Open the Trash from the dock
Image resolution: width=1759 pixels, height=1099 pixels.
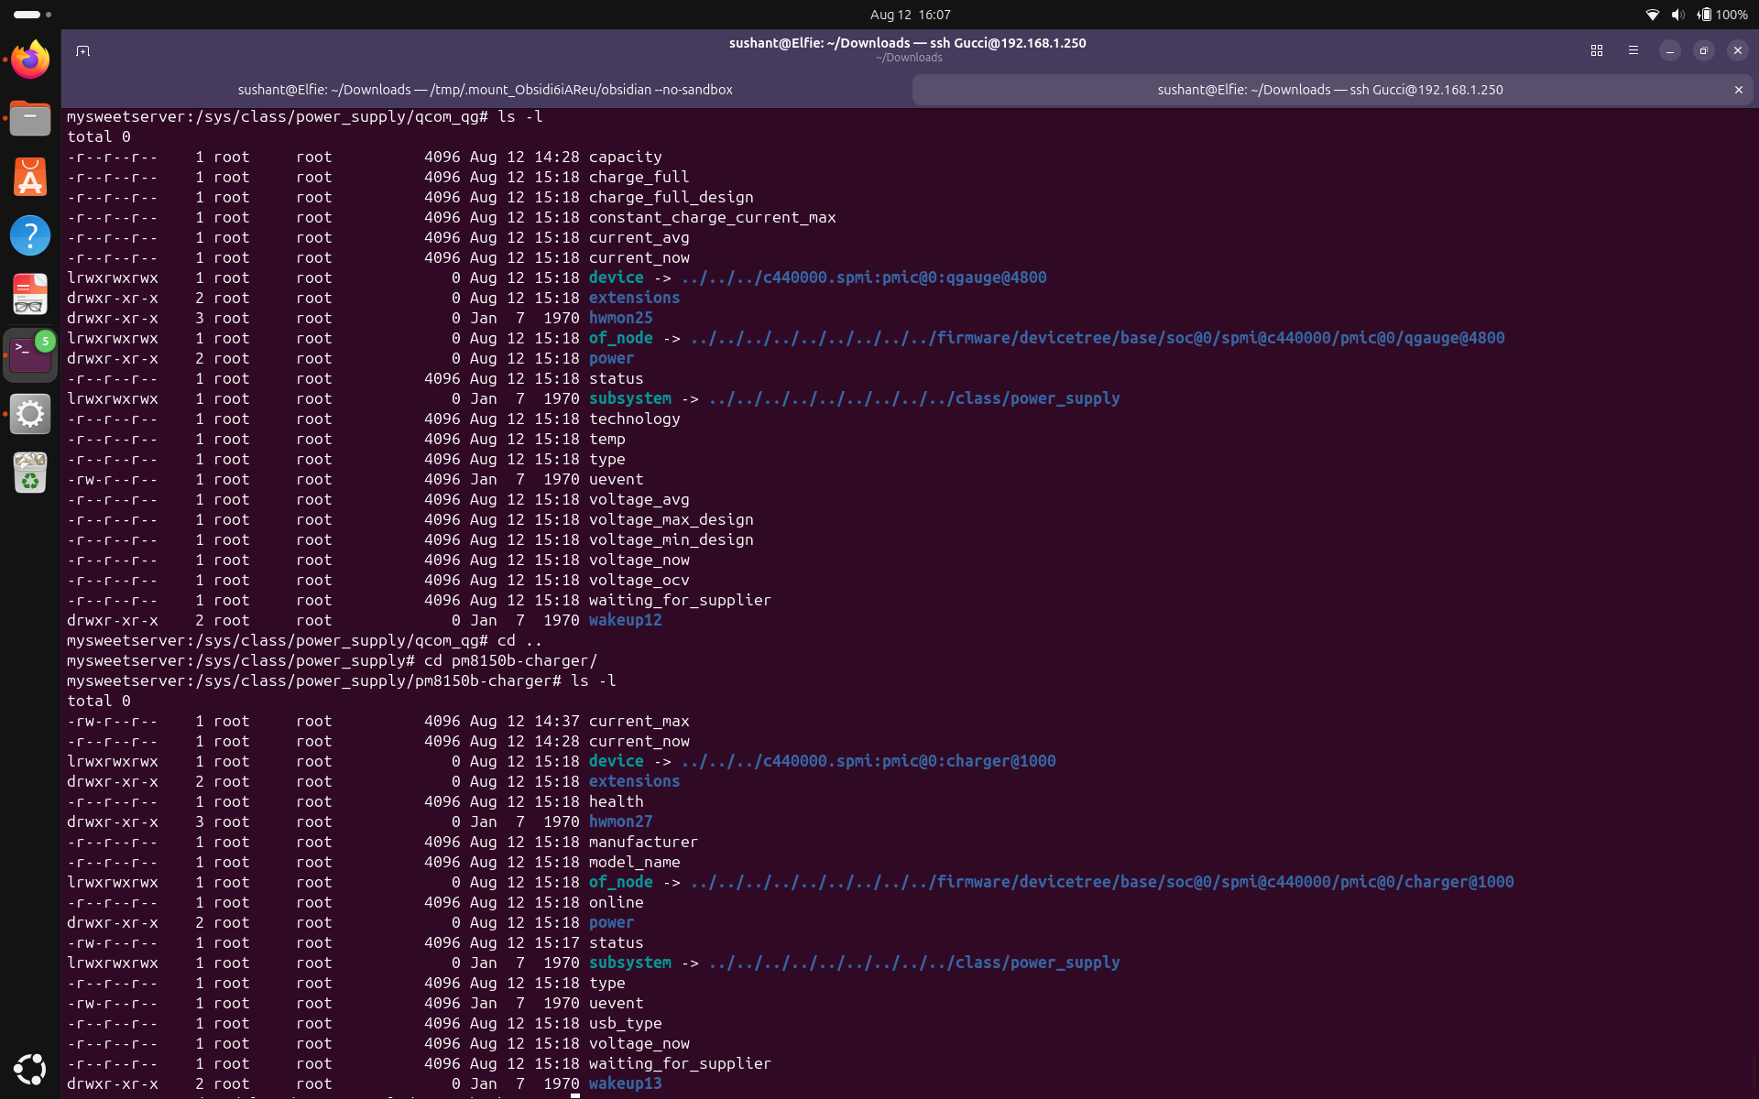click(x=30, y=473)
